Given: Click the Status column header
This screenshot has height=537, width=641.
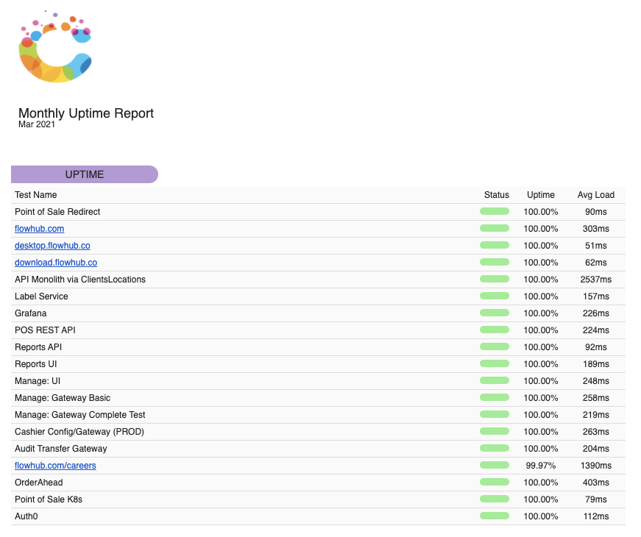Looking at the screenshot, I should click(496, 195).
